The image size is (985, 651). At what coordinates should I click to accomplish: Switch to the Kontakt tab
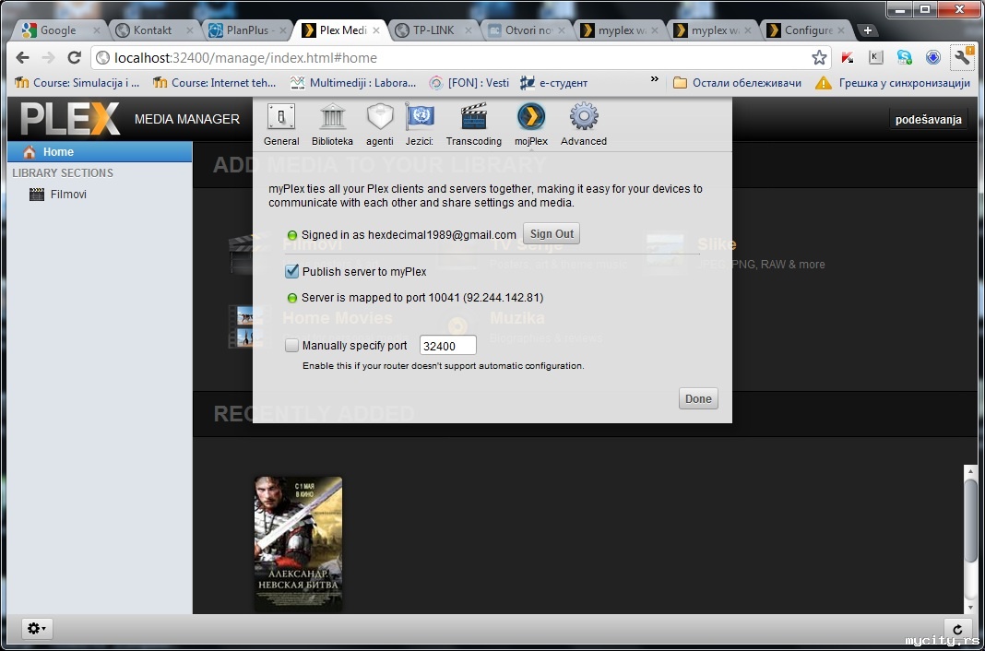(153, 30)
